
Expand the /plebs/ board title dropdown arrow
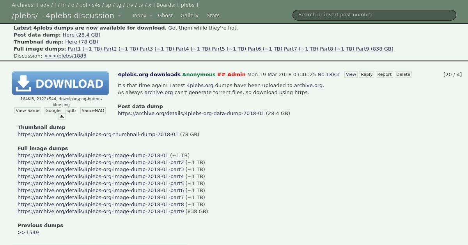(119, 16)
